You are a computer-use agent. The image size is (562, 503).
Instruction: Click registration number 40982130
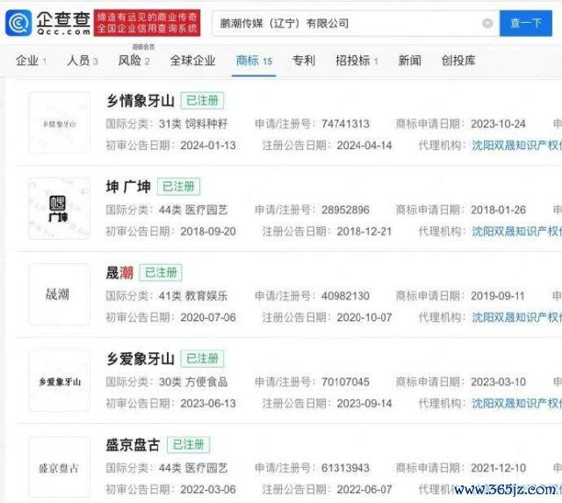345,296
